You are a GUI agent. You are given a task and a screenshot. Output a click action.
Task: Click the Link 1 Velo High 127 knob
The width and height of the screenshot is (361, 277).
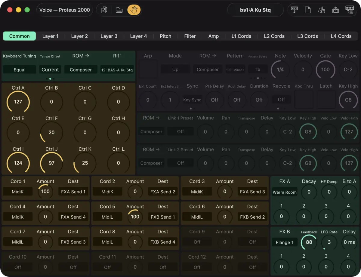click(x=349, y=131)
